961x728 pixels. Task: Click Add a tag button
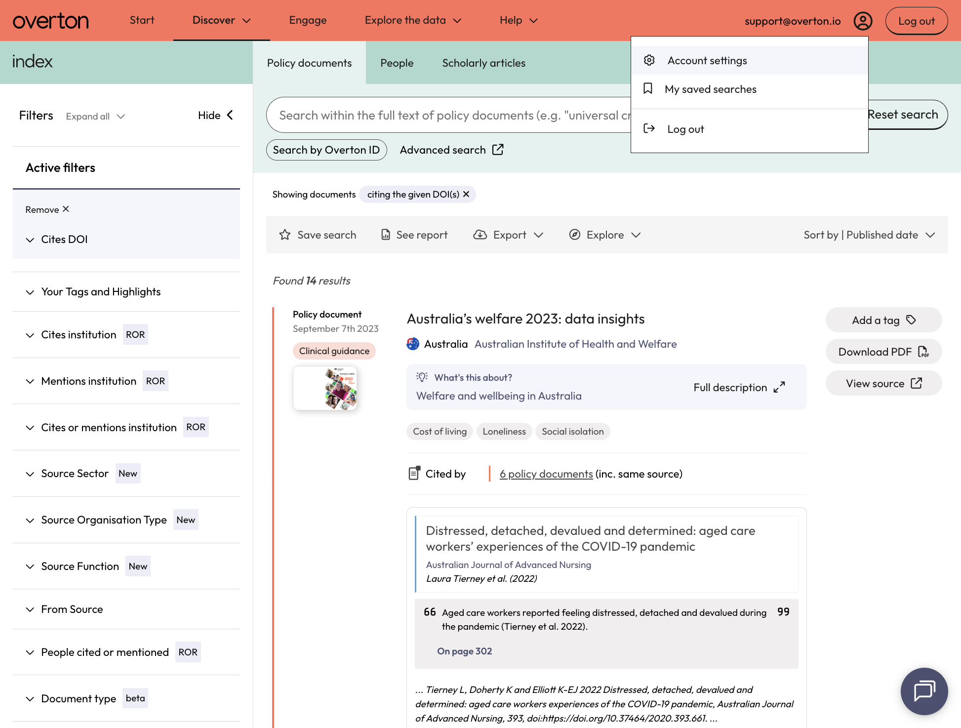883,320
